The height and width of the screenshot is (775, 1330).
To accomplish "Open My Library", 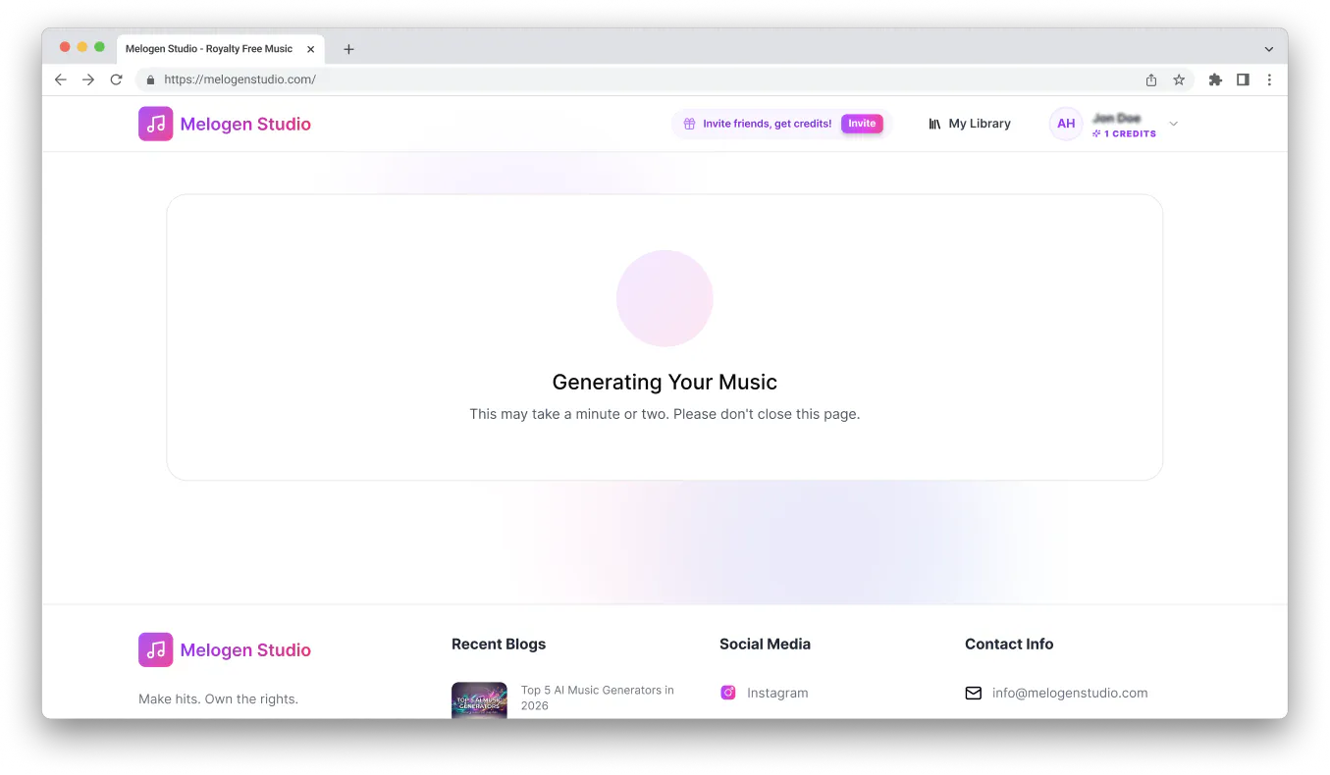I will [x=970, y=124].
